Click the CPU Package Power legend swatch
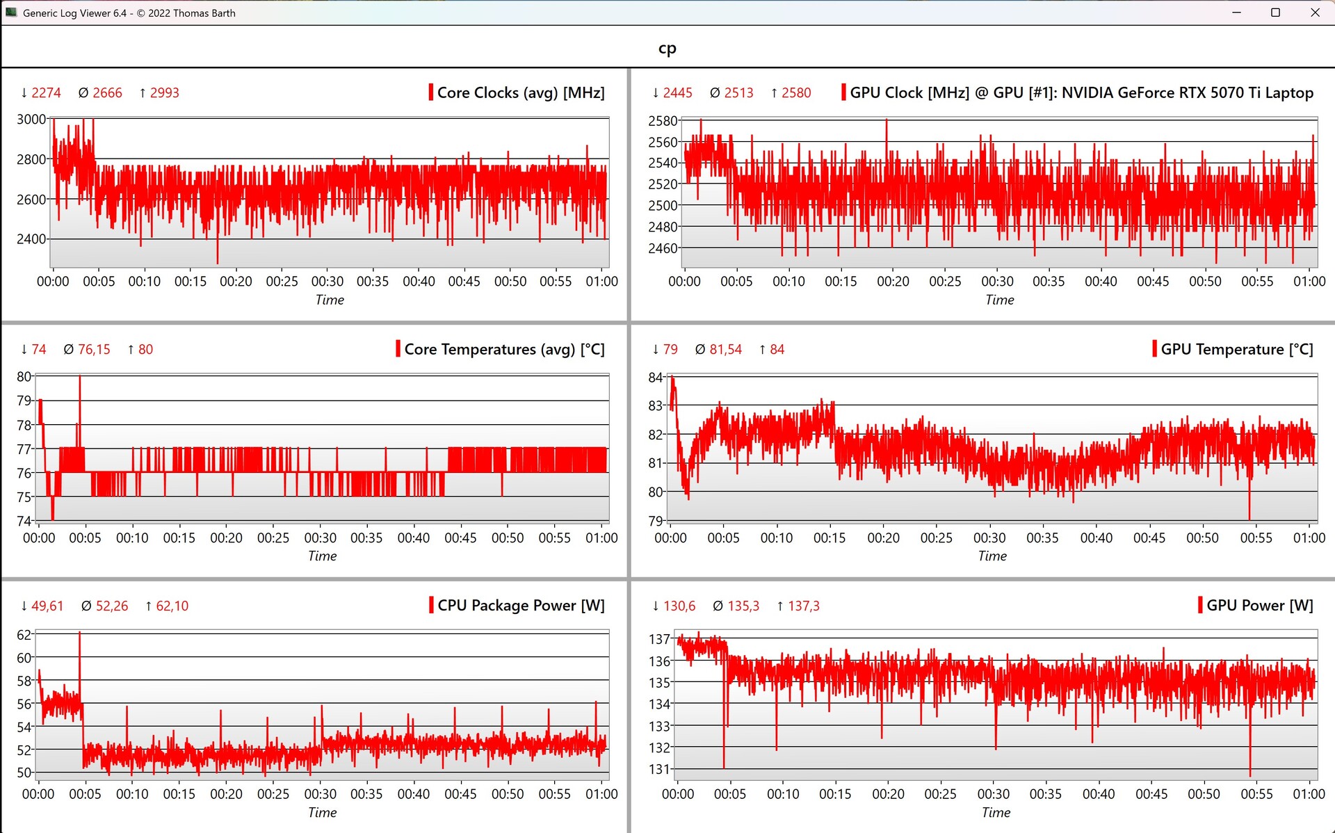Viewport: 1335px width, 833px height. tap(431, 605)
